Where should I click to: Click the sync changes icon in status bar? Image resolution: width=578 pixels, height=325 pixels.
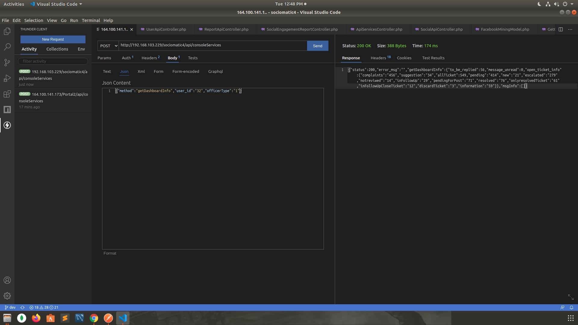coord(23,308)
